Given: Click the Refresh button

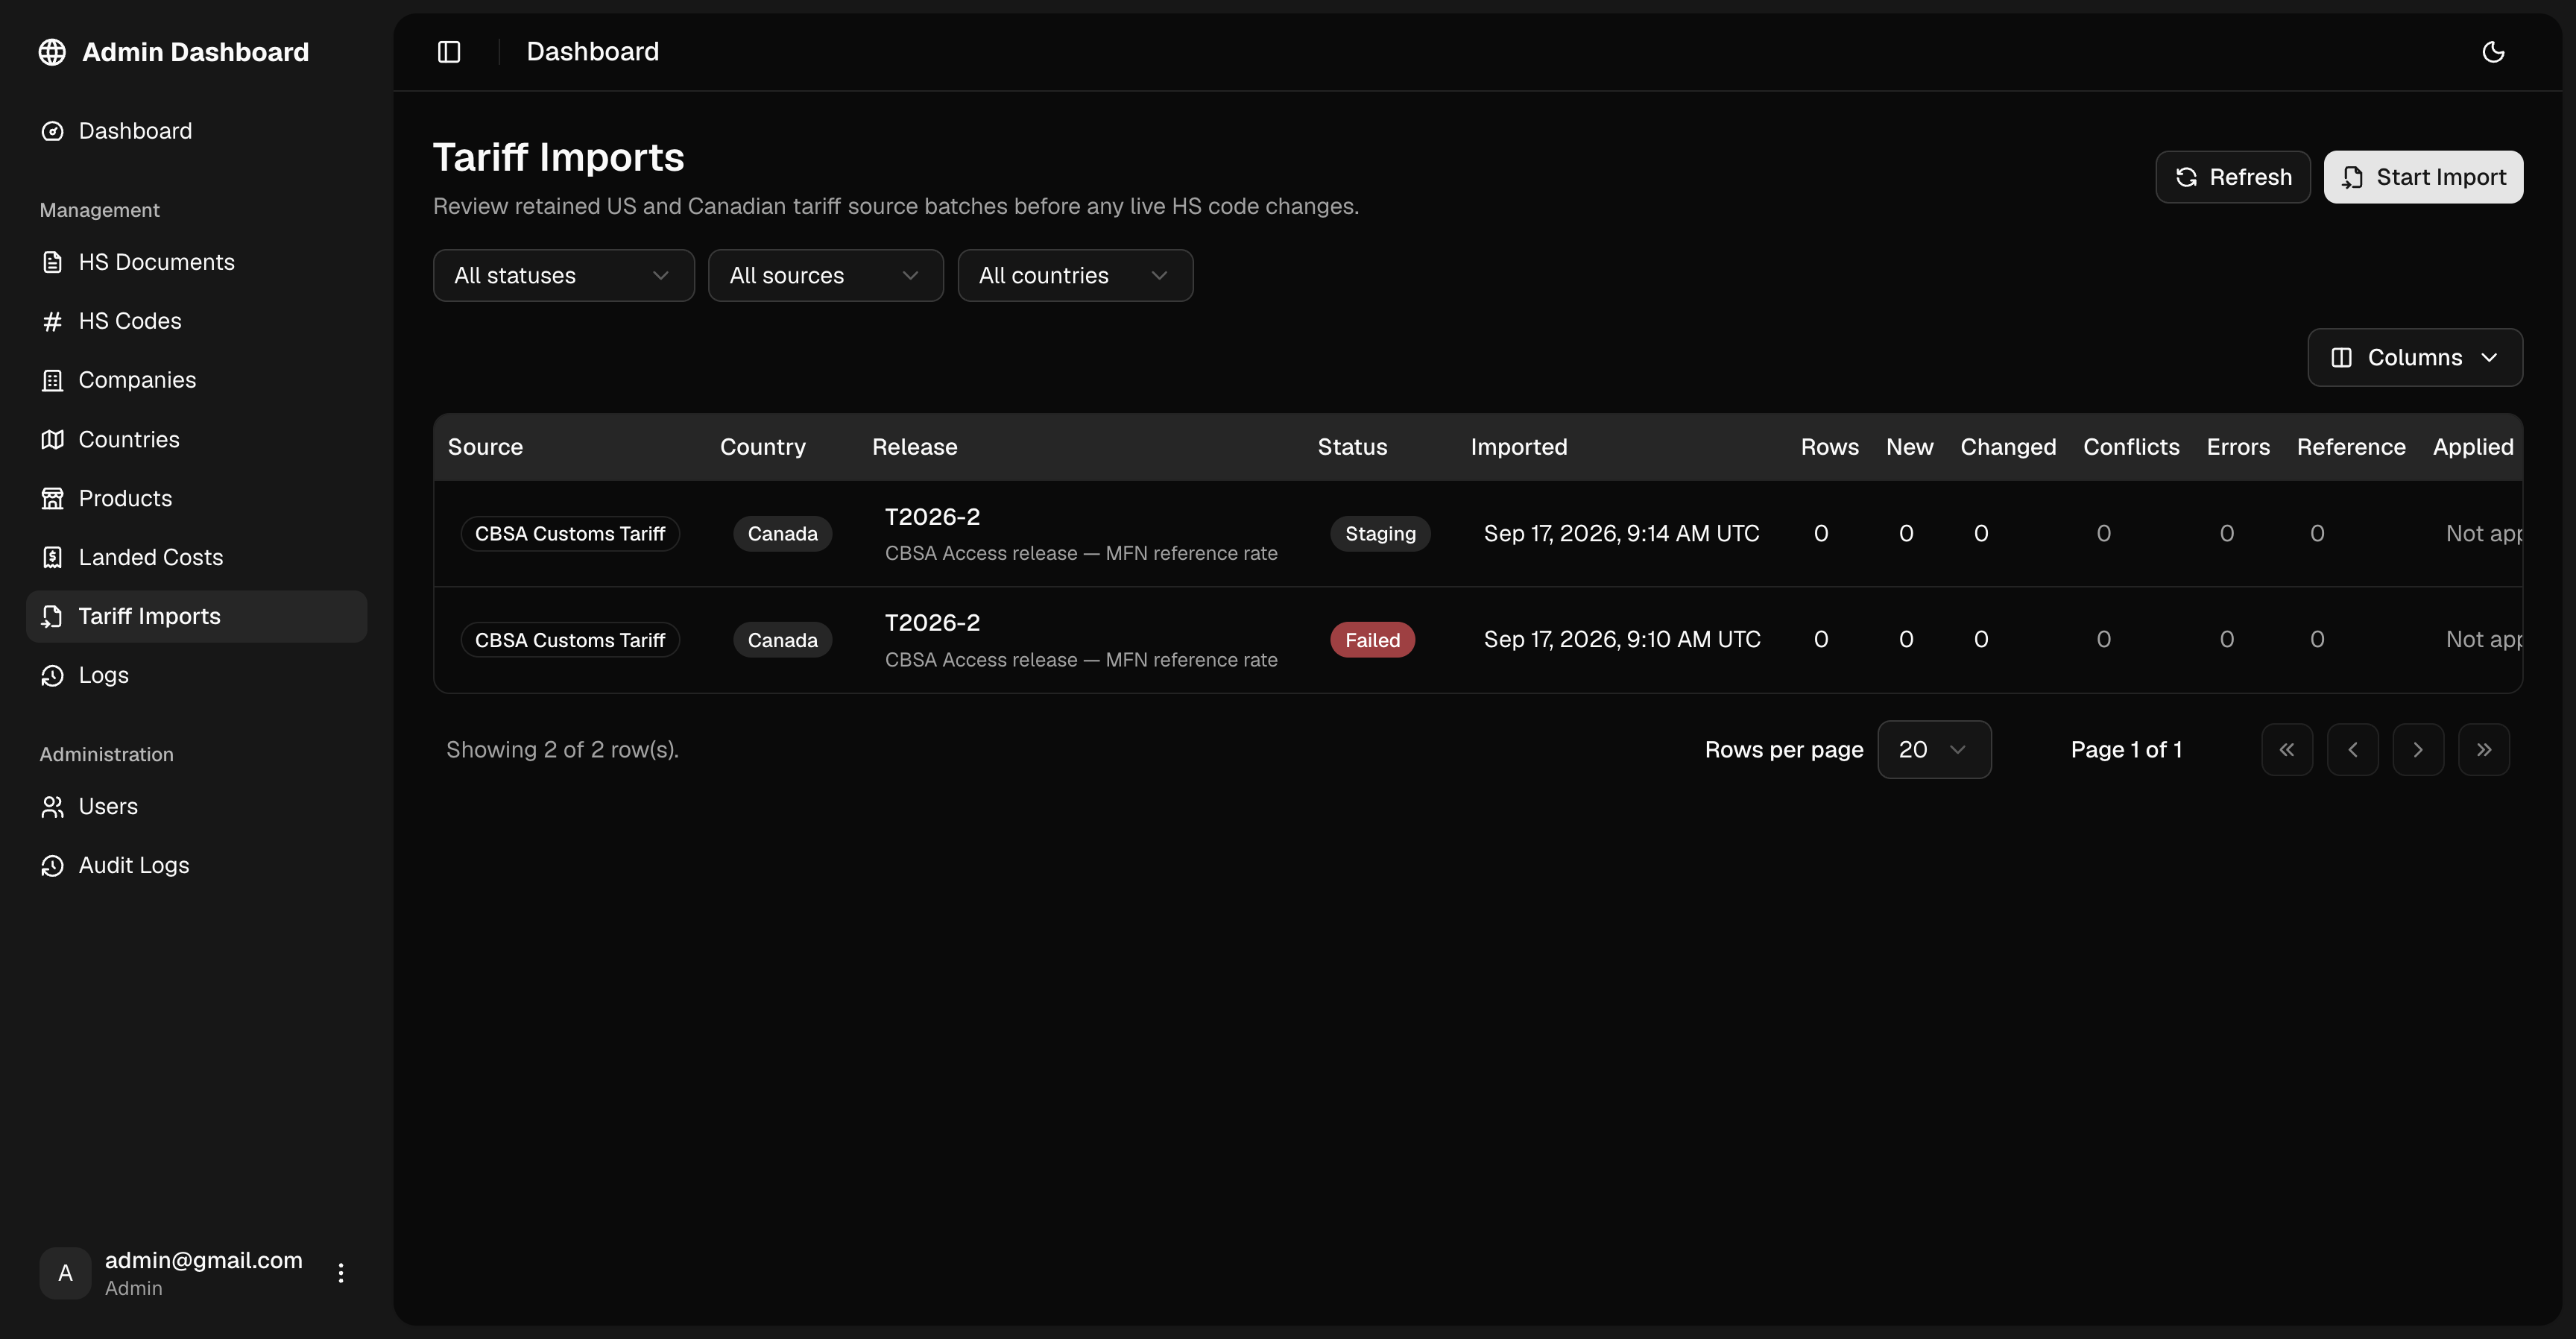Looking at the screenshot, I should point(2233,177).
